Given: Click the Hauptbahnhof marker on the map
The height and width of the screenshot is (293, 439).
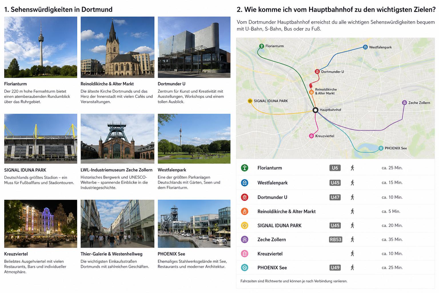Looking at the screenshot, I should coord(316,110).
